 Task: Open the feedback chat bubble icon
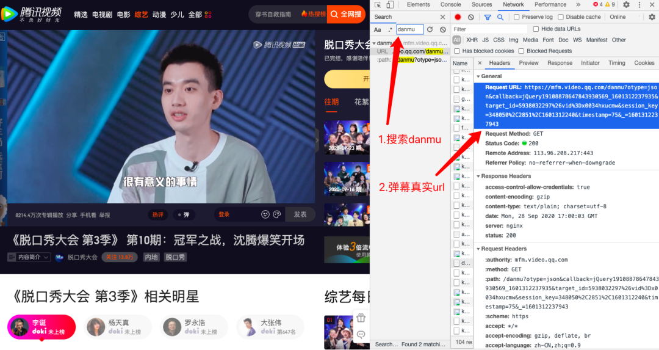coord(361,335)
